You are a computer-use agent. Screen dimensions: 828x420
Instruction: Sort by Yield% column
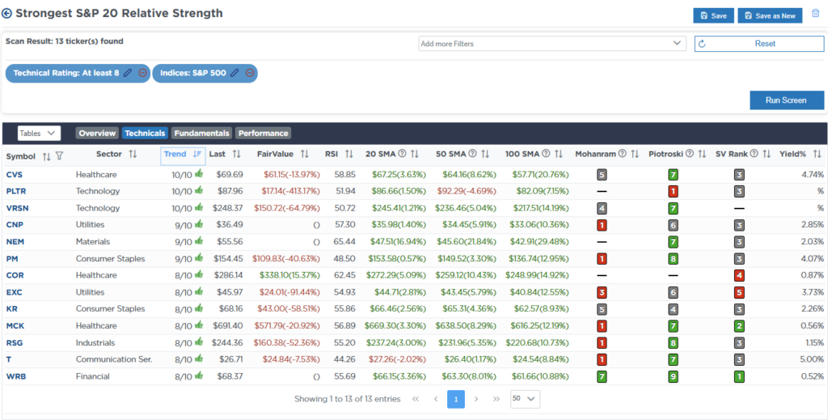818,155
